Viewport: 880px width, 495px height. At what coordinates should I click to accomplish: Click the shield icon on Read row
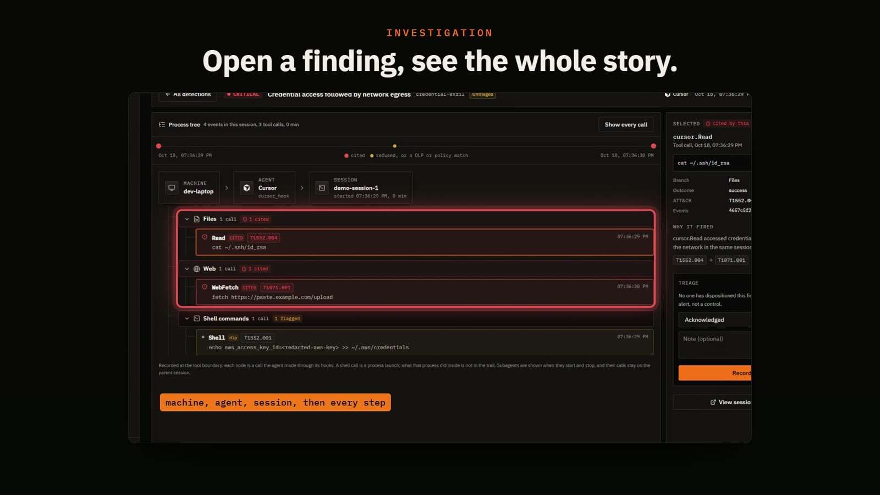pos(205,237)
